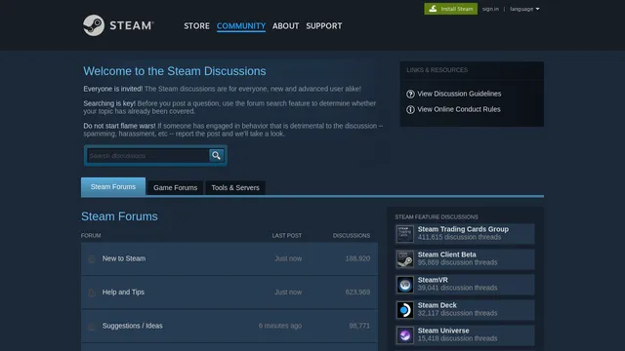The image size is (625, 351).
Task: Click 98,771 discussions count
Action: 359,326
